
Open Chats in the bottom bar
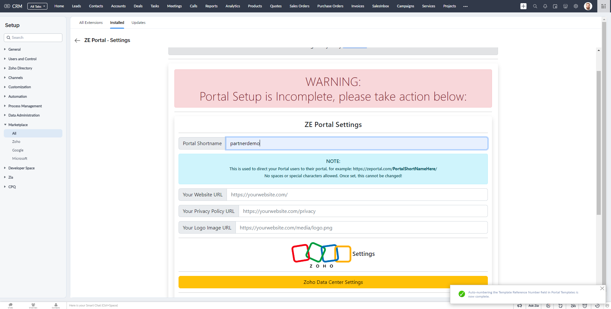pyautogui.click(x=11, y=305)
